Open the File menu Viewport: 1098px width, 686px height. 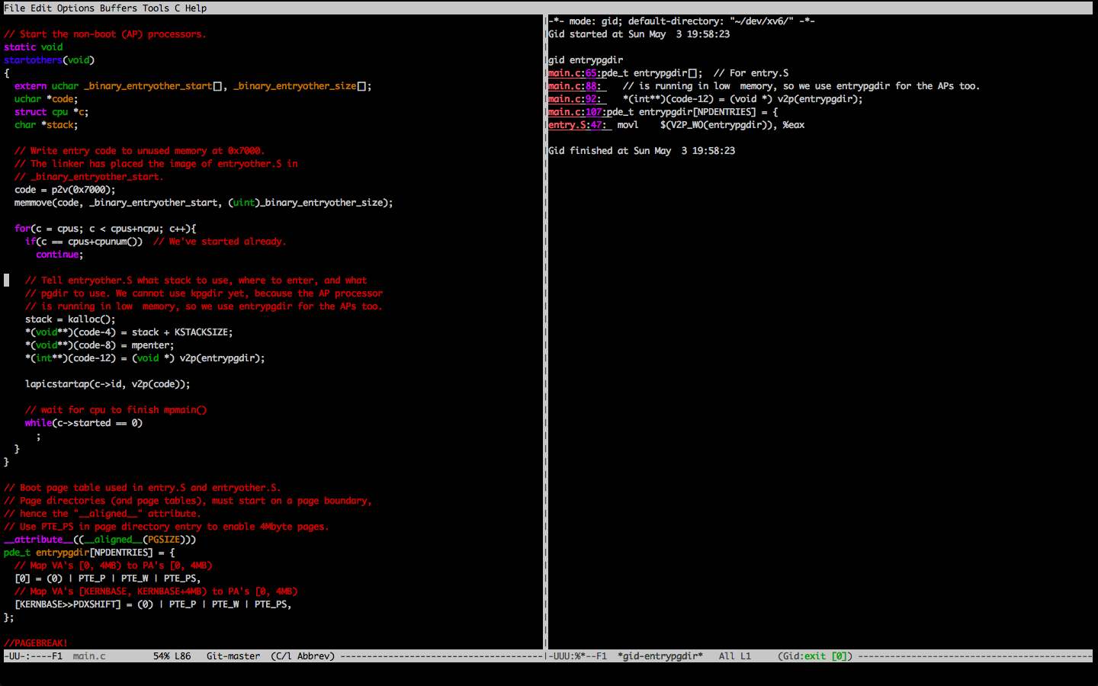pos(14,8)
